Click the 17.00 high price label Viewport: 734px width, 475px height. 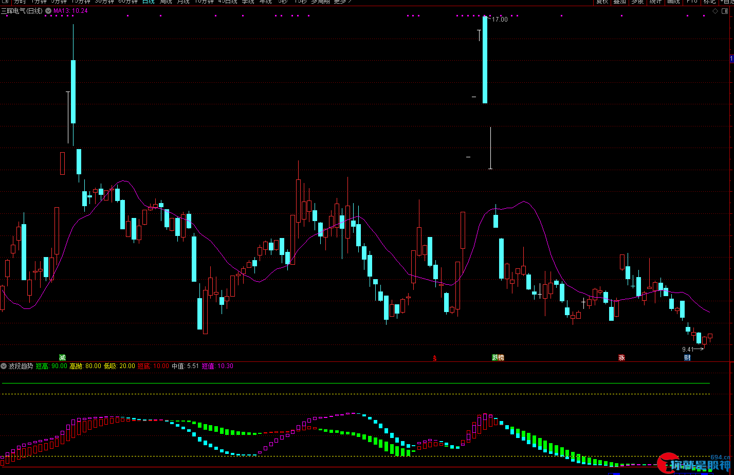500,20
